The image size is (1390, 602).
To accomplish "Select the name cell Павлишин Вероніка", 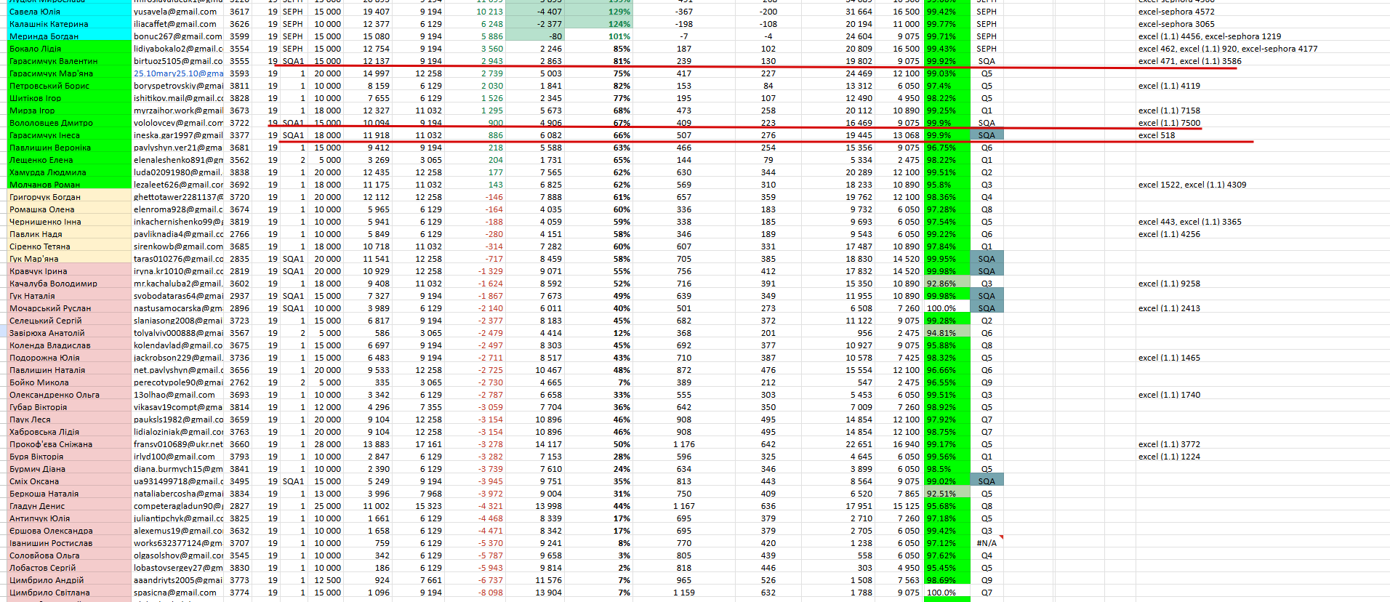I will (70, 148).
